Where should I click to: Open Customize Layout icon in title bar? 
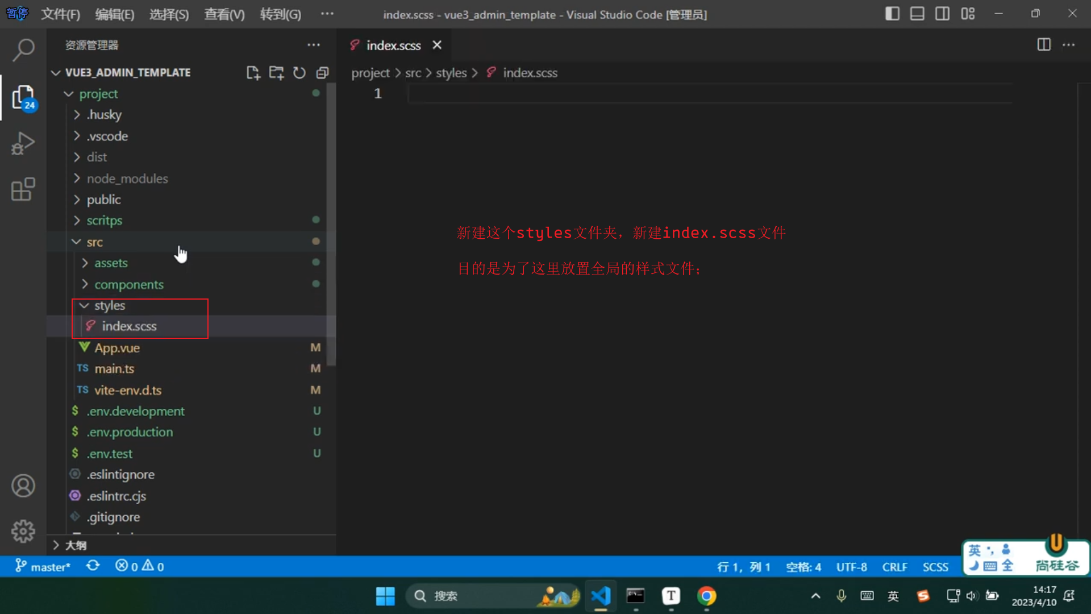click(x=968, y=14)
